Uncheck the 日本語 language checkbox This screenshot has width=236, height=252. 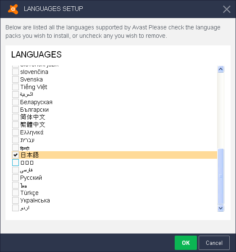[x=16, y=155]
